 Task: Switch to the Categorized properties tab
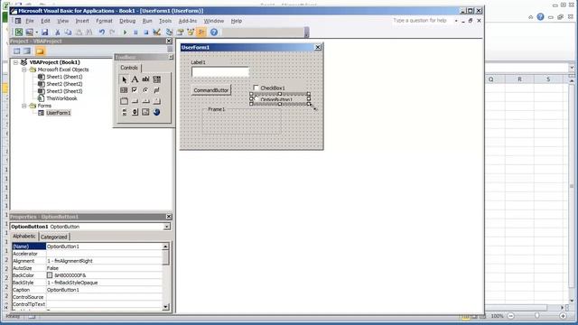pos(54,237)
